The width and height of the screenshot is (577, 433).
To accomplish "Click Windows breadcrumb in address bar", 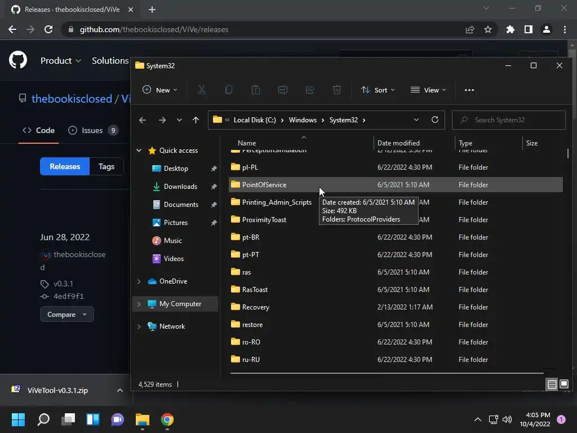I will [x=303, y=120].
